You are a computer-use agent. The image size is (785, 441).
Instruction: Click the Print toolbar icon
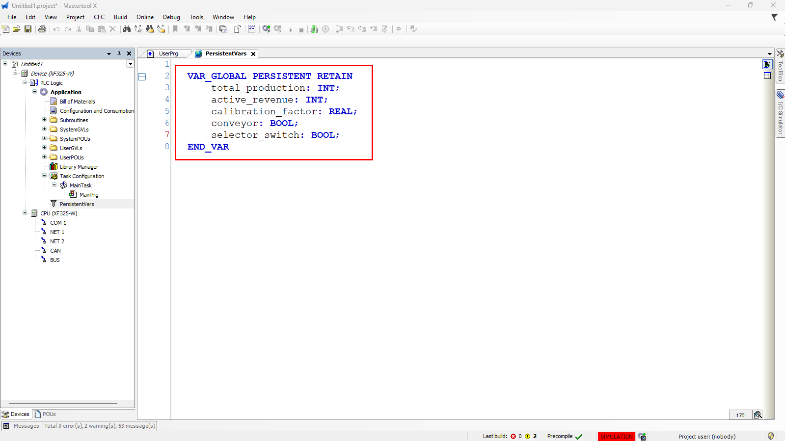(x=42, y=29)
